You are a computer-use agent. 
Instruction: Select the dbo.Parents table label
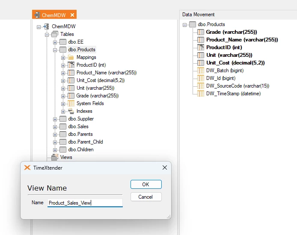tap(80, 134)
